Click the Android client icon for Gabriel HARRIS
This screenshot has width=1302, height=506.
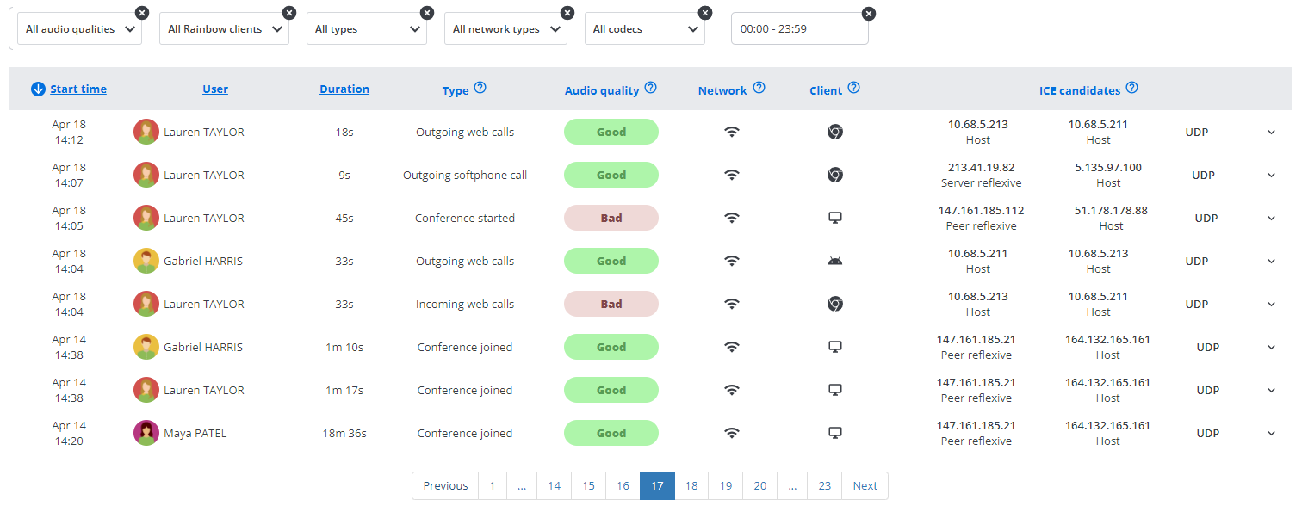click(x=834, y=261)
